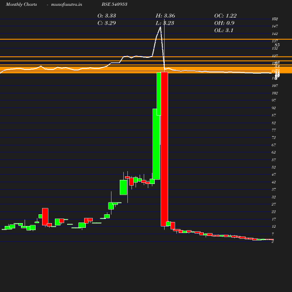Click the 72 price axis label
The width and height of the screenshot is (292, 292).
coord(274,138)
